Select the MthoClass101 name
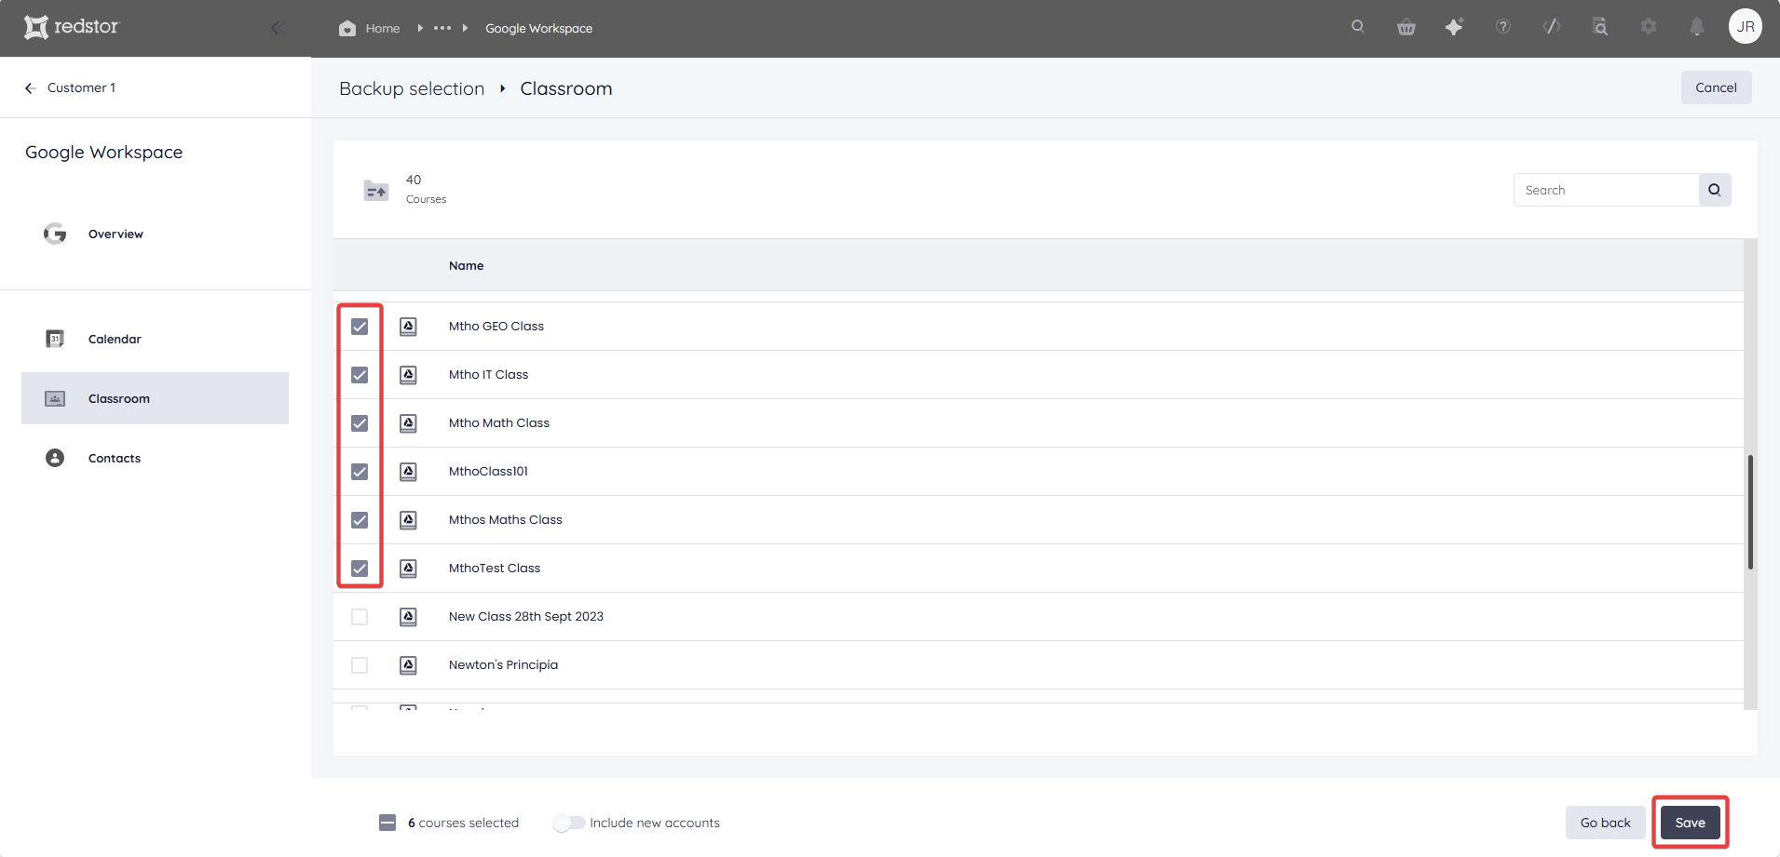Viewport: 1780px width, 857px height. point(488,471)
